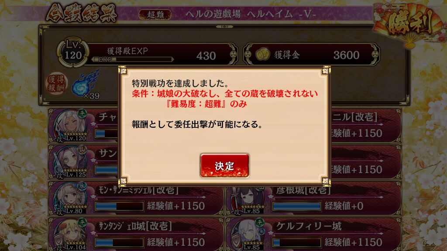Select the Lv.125 castle girl portrait
The image size is (447, 251).
[70, 162]
